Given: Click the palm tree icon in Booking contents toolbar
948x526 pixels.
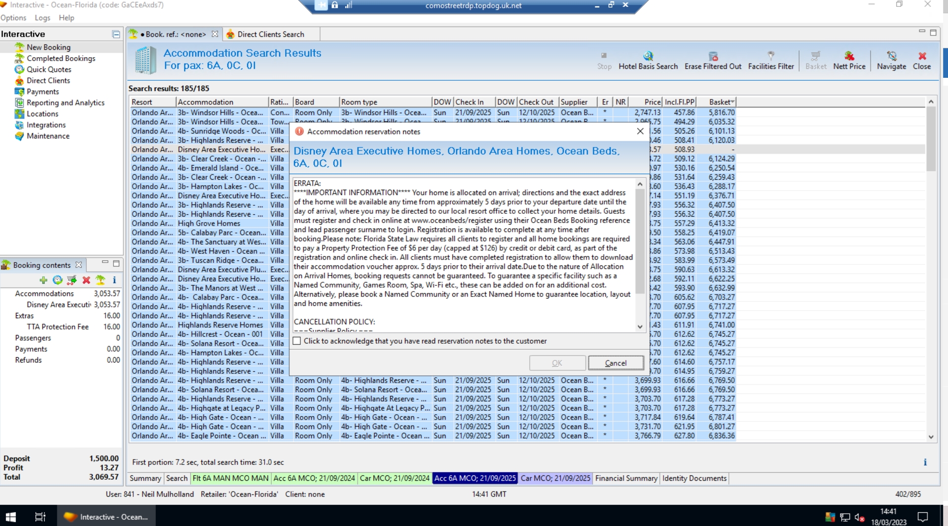Looking at the screenshot, I should [100, 280].
